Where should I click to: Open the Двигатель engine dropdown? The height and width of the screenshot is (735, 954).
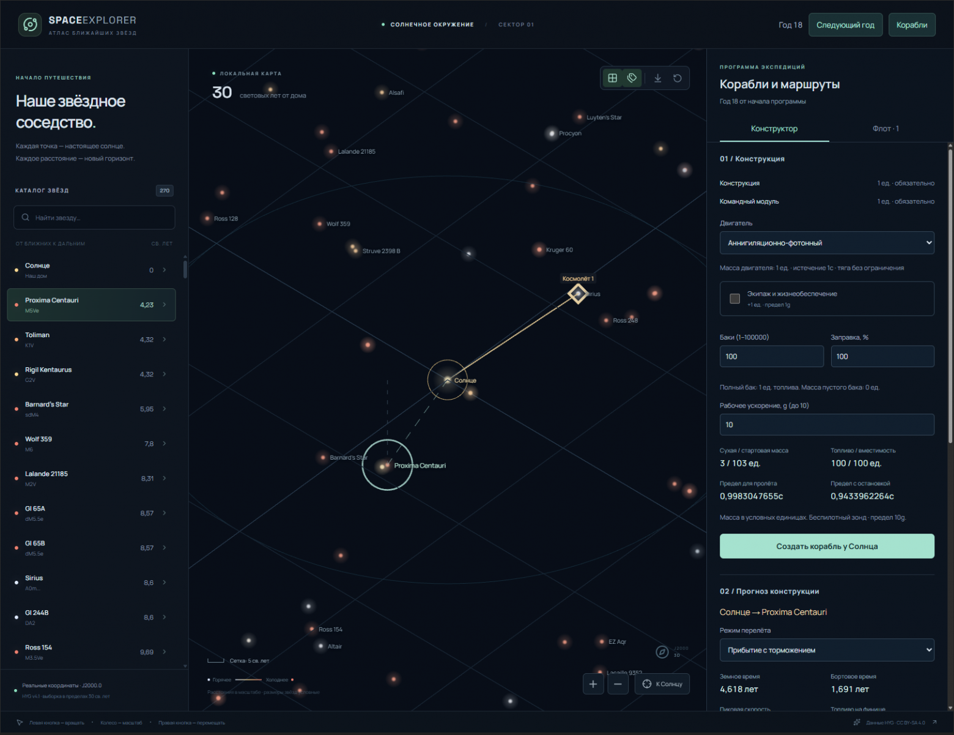tap(827, 242)
